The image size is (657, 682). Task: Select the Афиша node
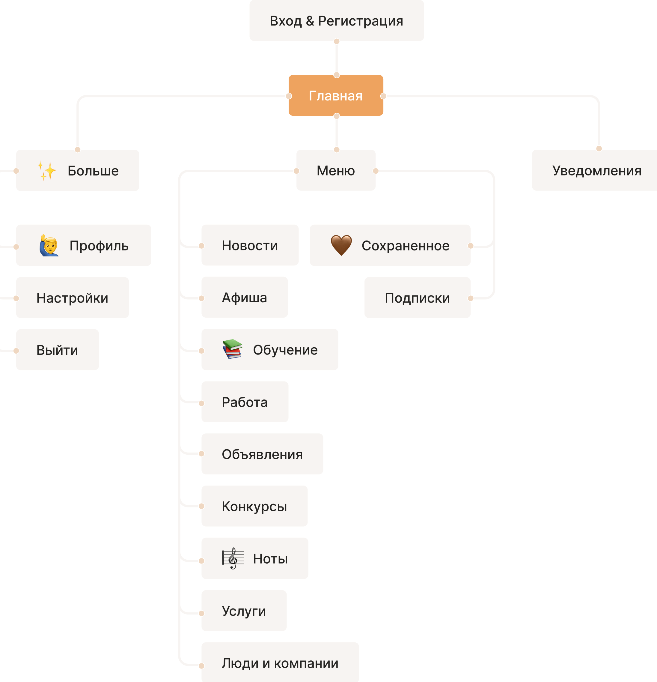(245, 298)
